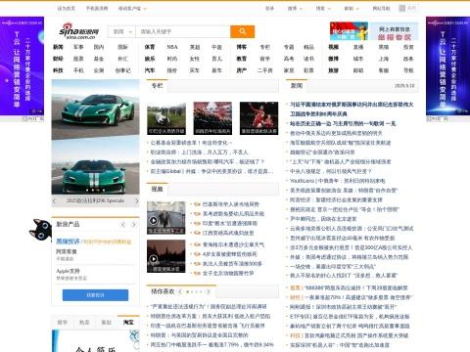Open the 视频 channel in navigation grid

tap(333, 47)
